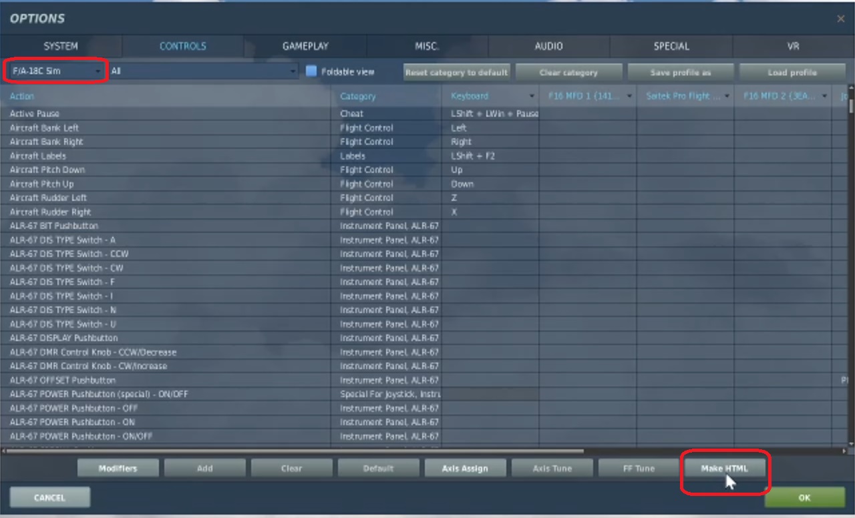
Task: Switch to the SYSTEM tab
Action: [61, 46]
